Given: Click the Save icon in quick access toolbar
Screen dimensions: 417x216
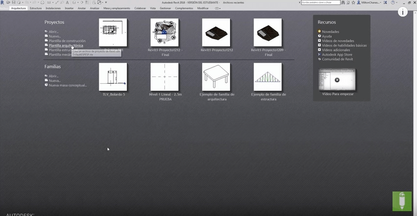Looking at the screenshot, I should click(x=14, y=2).
